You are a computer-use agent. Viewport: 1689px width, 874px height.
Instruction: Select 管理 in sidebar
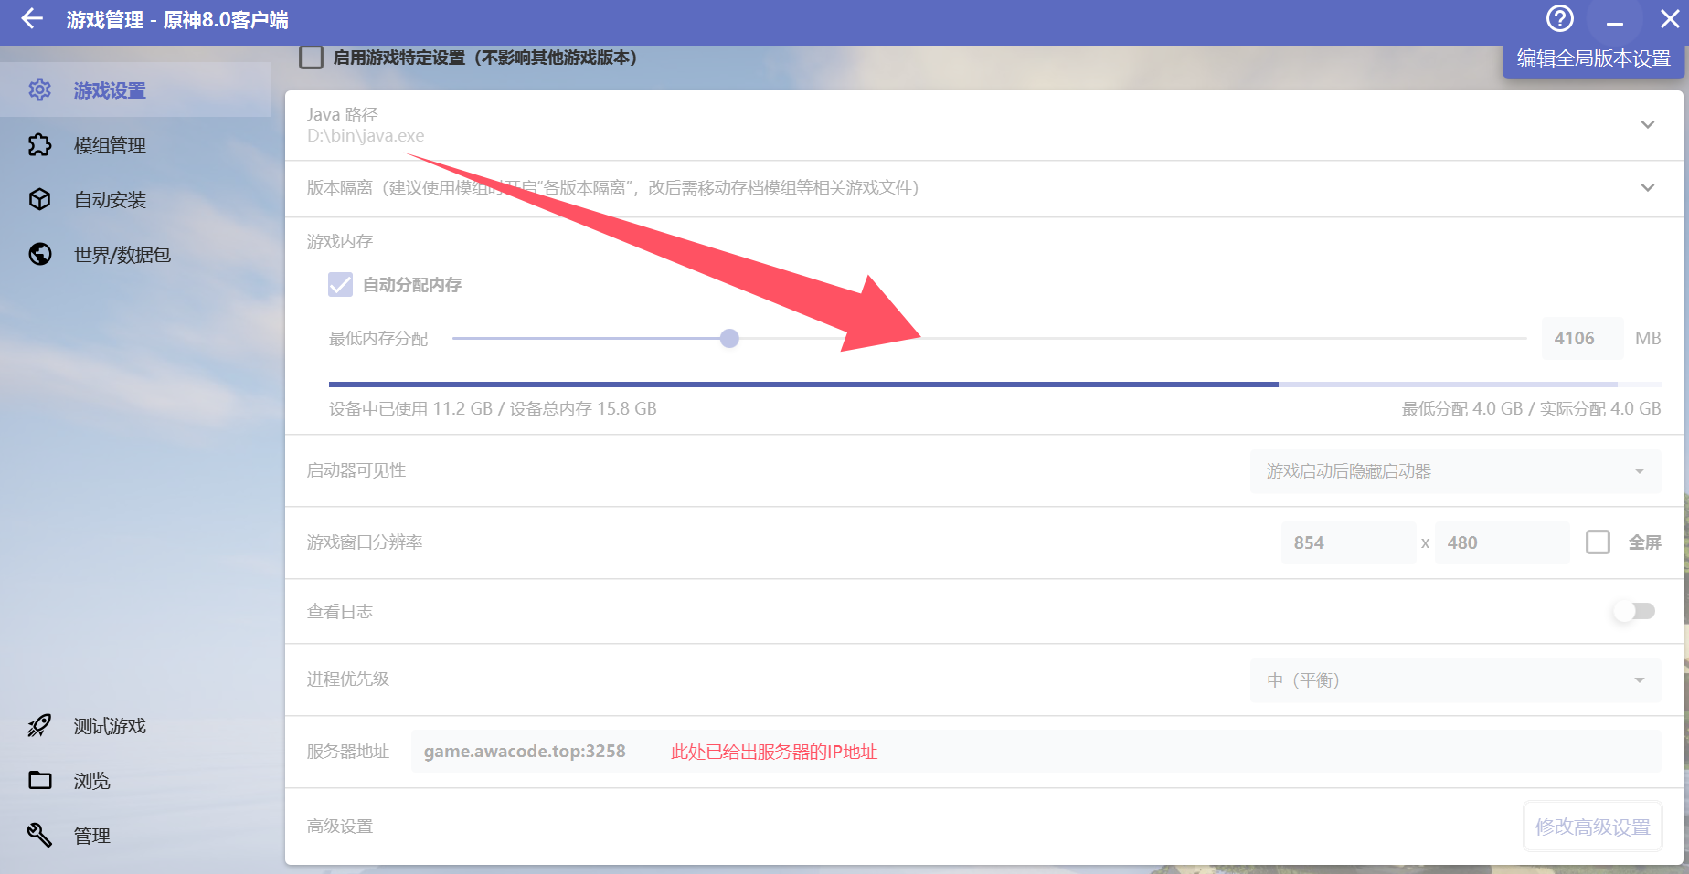136,835
